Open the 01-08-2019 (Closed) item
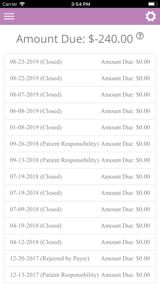 tap(80, 127)
